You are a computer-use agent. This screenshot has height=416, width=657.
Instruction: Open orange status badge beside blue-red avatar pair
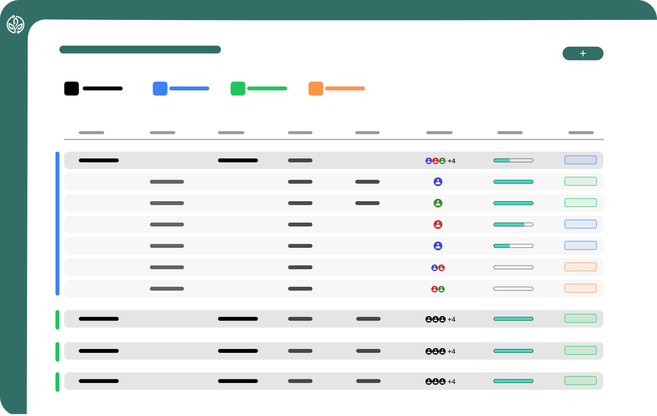pyautogui.click(x=580, y=267)
